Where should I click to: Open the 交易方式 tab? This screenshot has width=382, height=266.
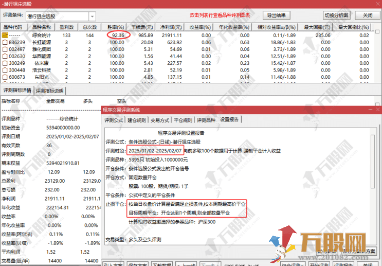pos(160,120)
